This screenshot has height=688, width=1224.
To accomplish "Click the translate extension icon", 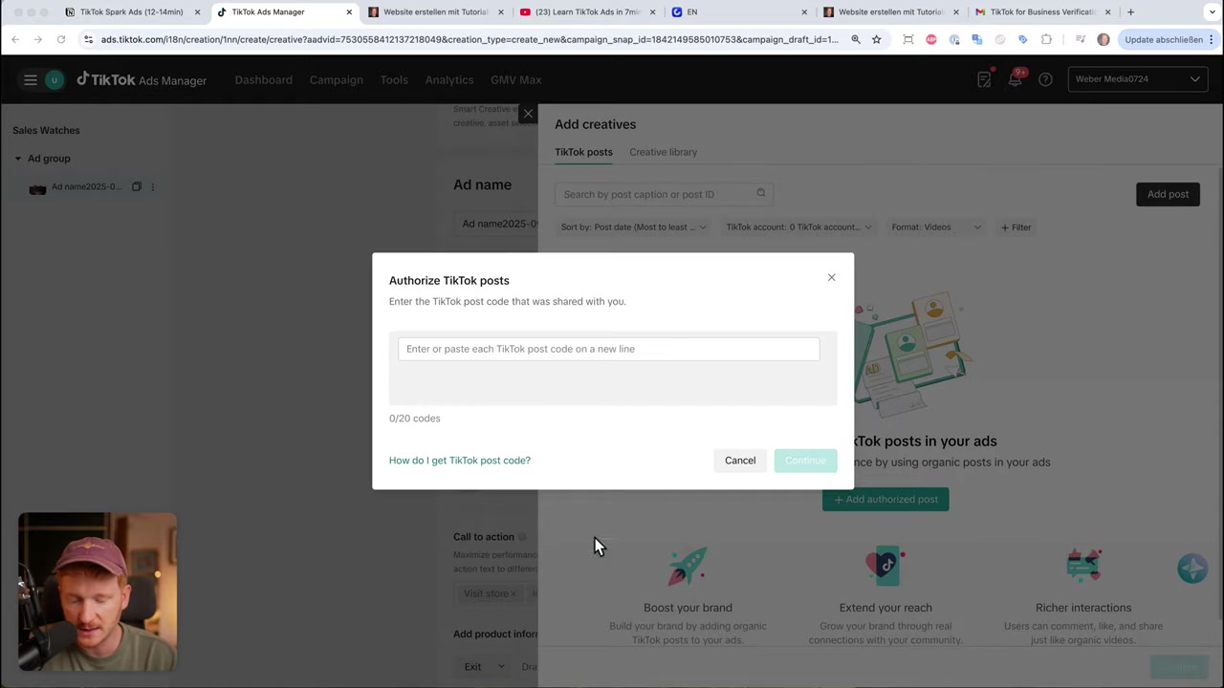I will click(x=976, y=39).
